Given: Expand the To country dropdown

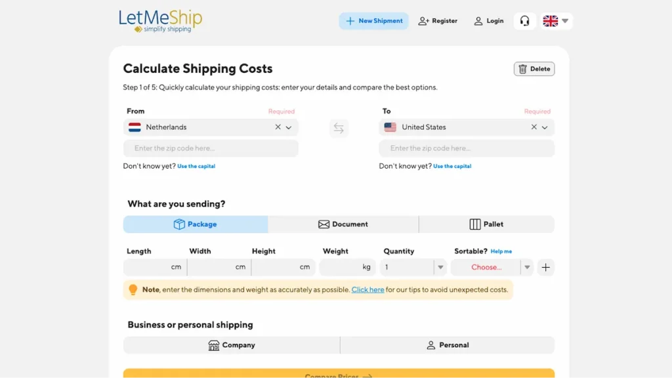Looking at the screenshot, I should pyautogui.click(x=545, y=127).
